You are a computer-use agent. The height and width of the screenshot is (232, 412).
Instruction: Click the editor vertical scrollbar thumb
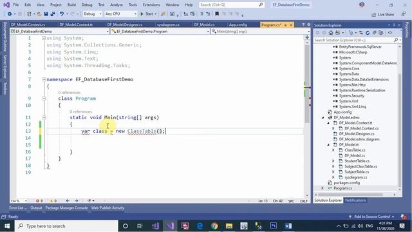[307, 84]
